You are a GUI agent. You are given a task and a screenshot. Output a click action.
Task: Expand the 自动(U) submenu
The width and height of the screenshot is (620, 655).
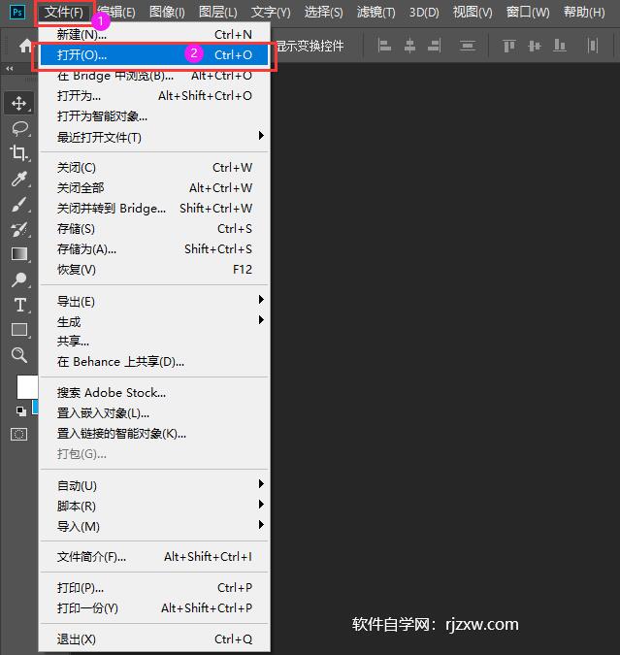click(154, 485)
